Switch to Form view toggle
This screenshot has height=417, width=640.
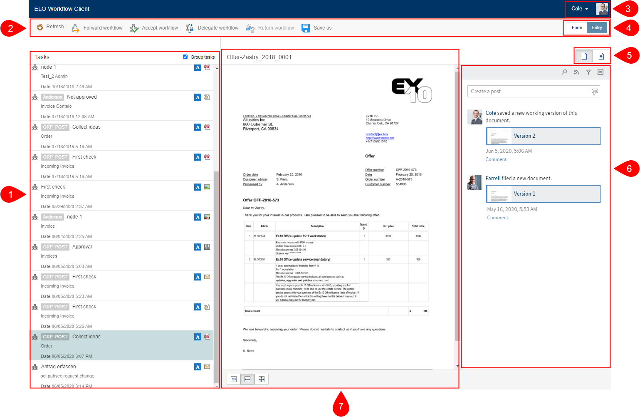[x=577, y=28]
